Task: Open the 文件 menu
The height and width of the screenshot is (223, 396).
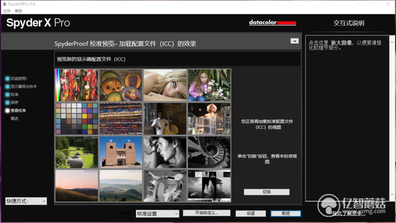Action: click(x=7, y=11)
